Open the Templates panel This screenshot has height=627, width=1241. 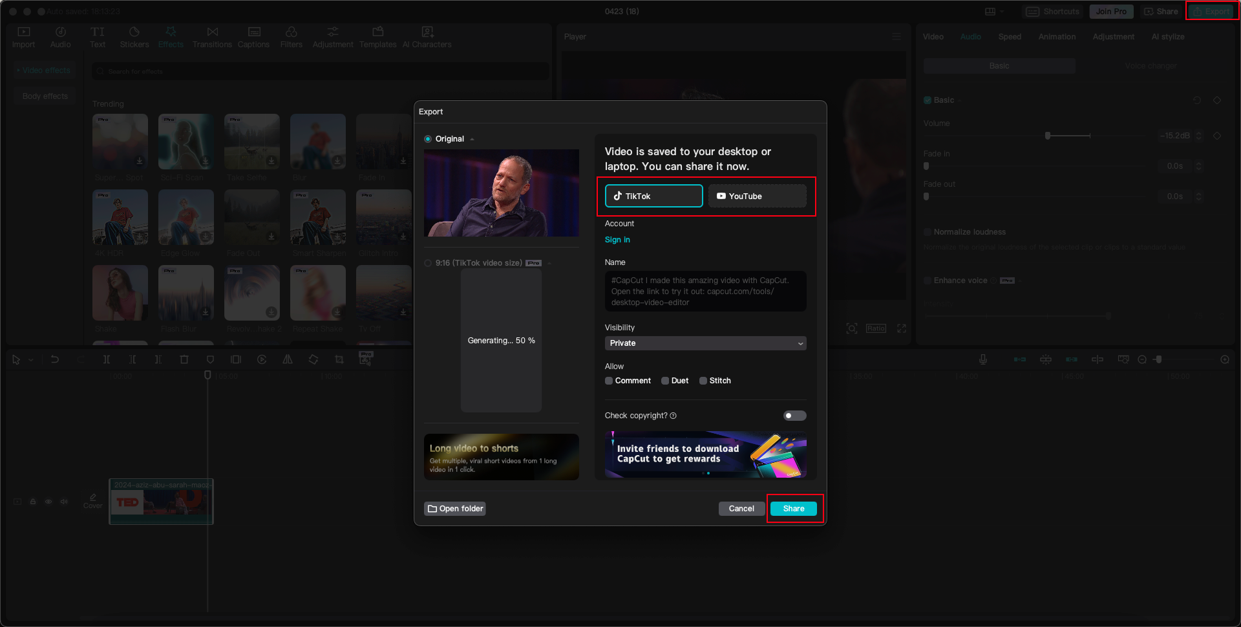pyautogui.click(x=377, y=36)
